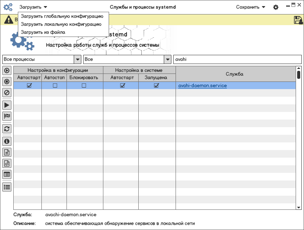This screenshot has height=230, width=304.
Task: Click the bulleted list icon in sidebar
Action: 7,187
